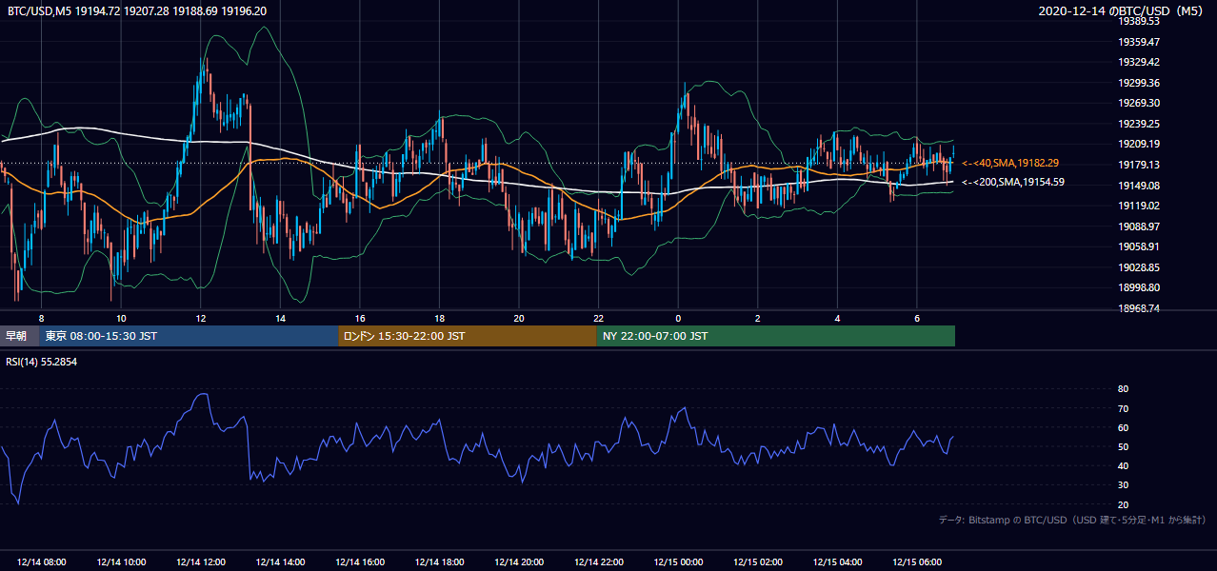Screen dimensions: 1217x571
Task: Click the 19299.36 price axis label
Action: 1139,83
